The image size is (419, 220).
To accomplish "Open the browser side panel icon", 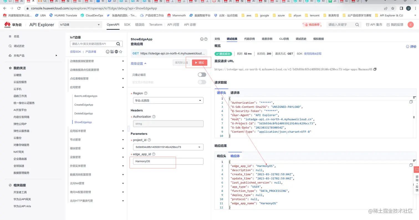I will [401, 8].
